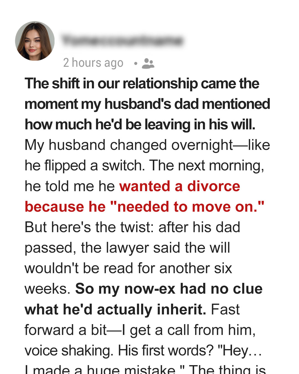Click 'passed, the lawyer said the will'

[x=127, y=248]
